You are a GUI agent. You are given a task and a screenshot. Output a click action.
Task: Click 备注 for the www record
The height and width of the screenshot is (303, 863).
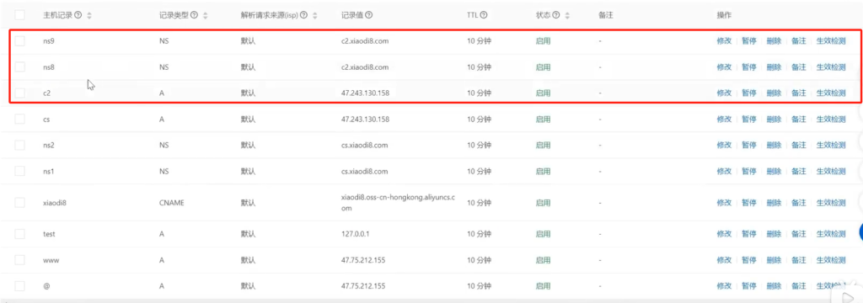point(798,260)
